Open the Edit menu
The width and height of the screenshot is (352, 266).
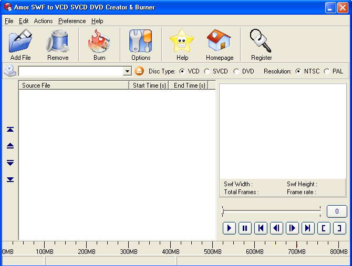pos(24,21)
